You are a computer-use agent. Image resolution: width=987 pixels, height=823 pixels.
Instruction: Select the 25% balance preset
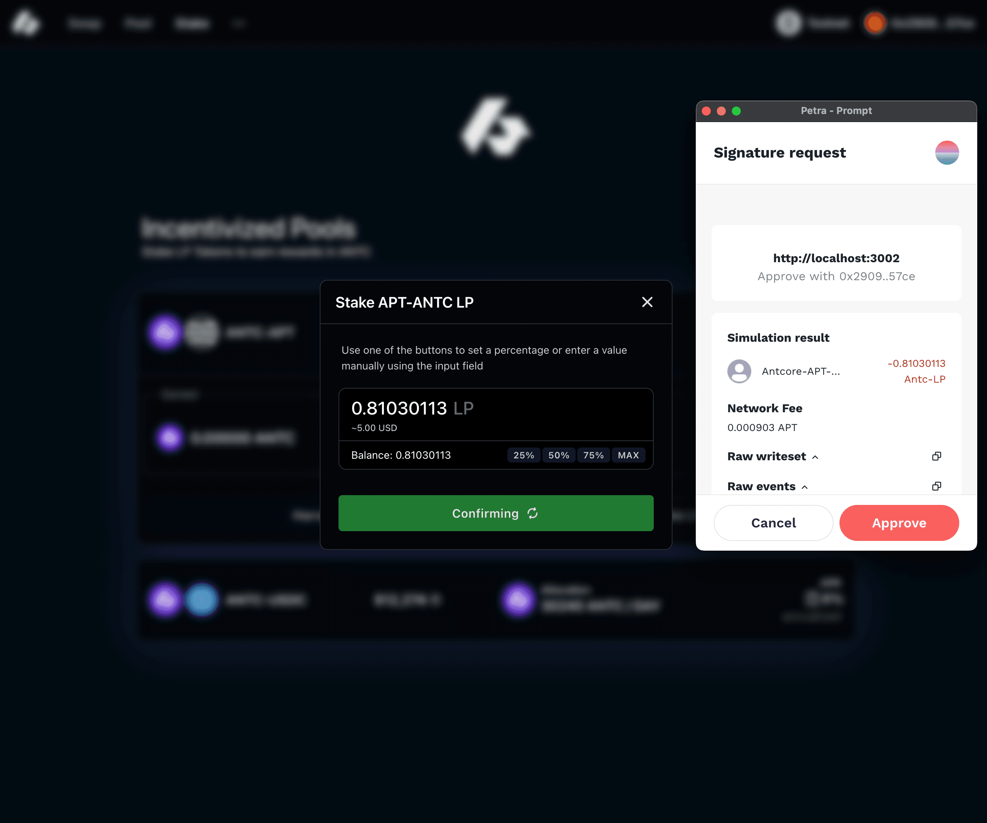pos(523,455)
